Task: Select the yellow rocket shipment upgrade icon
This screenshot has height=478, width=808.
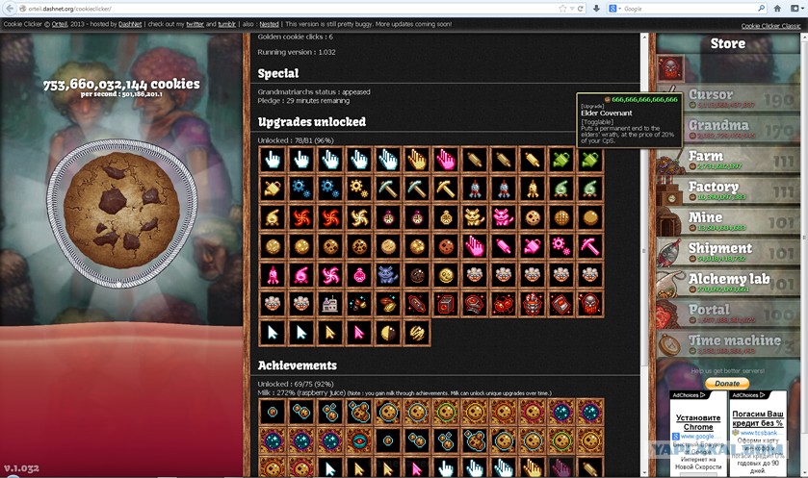Action: click(533, 189)
